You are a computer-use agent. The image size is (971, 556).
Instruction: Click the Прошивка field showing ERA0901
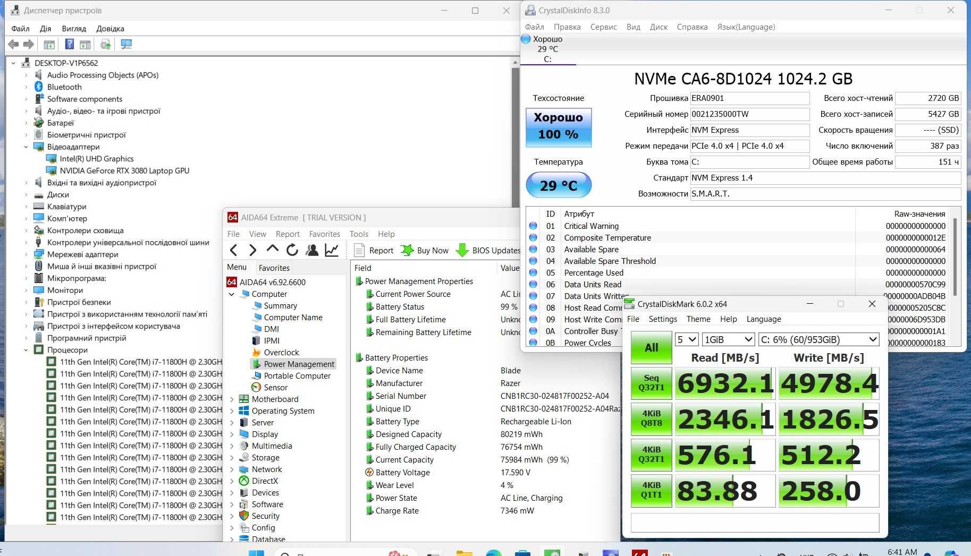(749, 98)
